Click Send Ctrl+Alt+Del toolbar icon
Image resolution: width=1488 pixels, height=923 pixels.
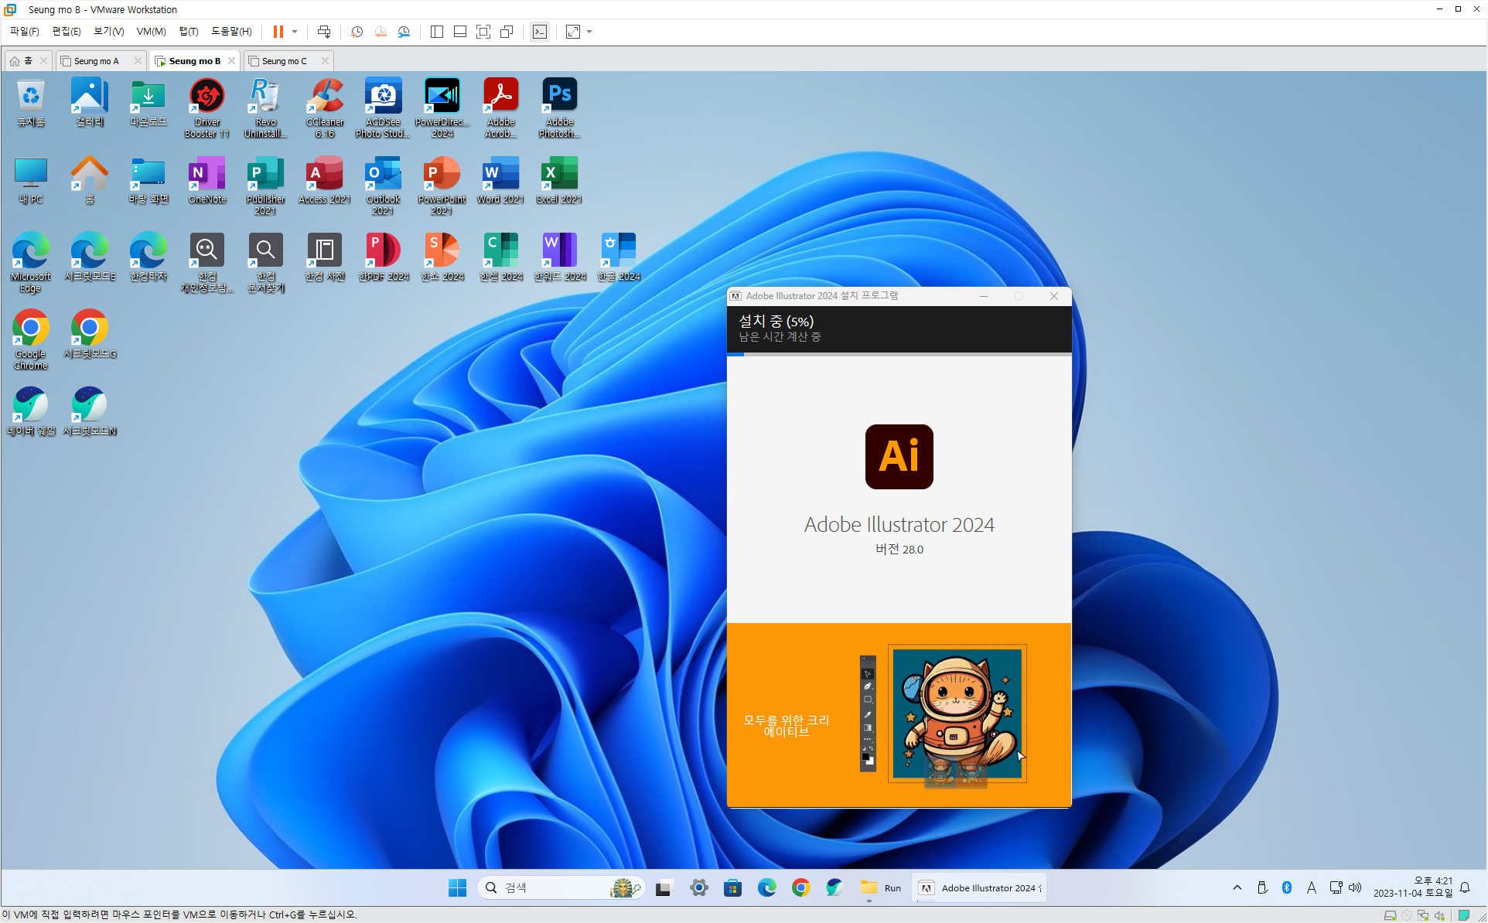[x=324, y=32]
